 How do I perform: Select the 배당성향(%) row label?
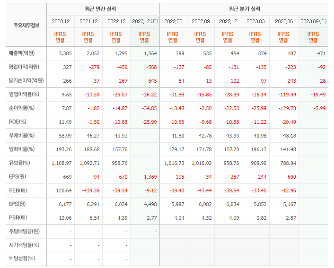point(22,259)
